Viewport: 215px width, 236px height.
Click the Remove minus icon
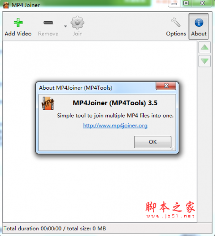48,23
